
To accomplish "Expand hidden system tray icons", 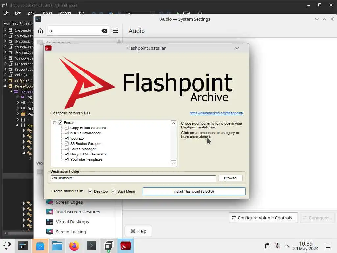I will [x=287, y=246].
